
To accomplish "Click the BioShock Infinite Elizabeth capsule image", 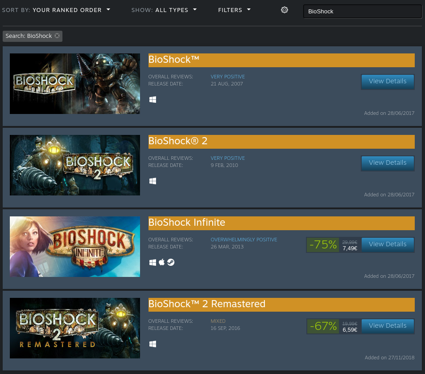I will pos(75,247).
